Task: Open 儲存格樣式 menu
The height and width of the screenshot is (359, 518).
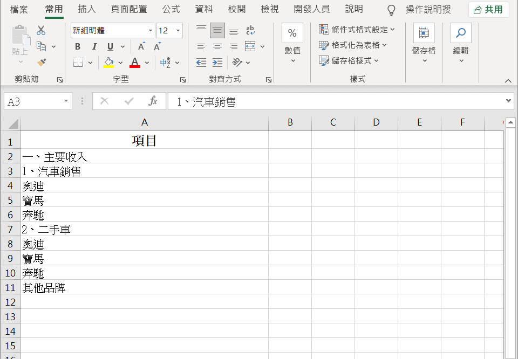Action: (x=349, y=60)
